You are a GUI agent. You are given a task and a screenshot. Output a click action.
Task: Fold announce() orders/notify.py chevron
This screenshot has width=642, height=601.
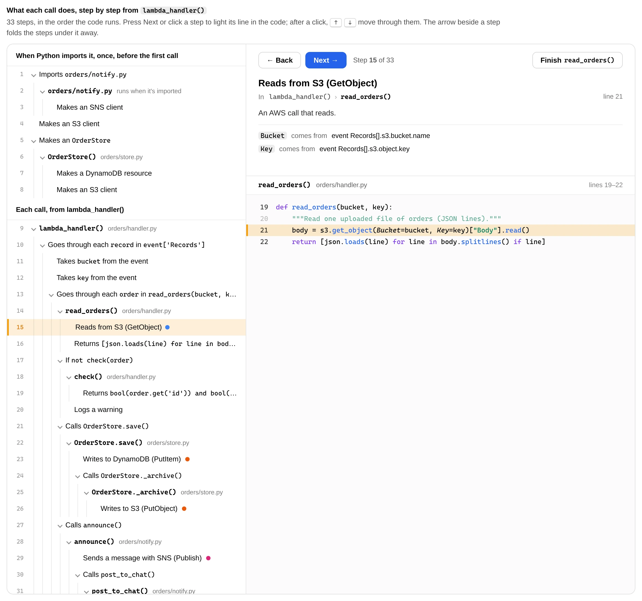tap(68, 542)
